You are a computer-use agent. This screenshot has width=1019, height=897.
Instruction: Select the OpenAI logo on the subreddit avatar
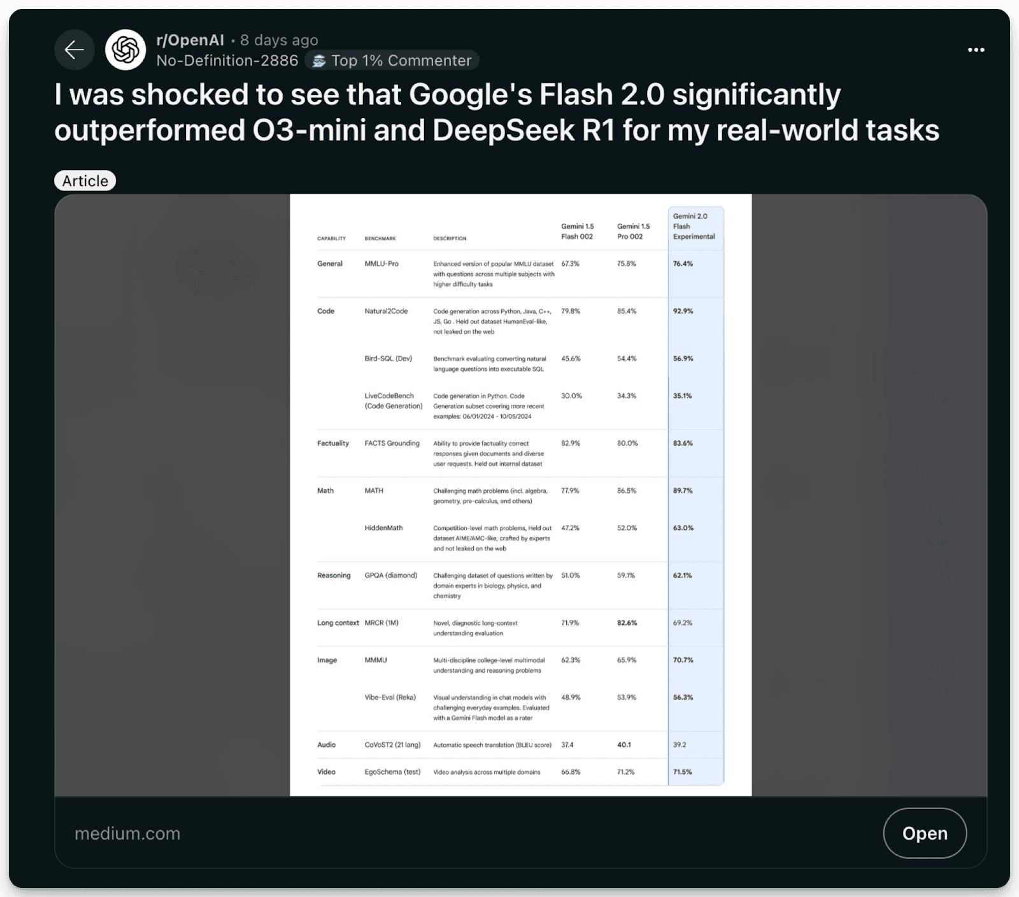pyautogui.click(x=127, y=50)
